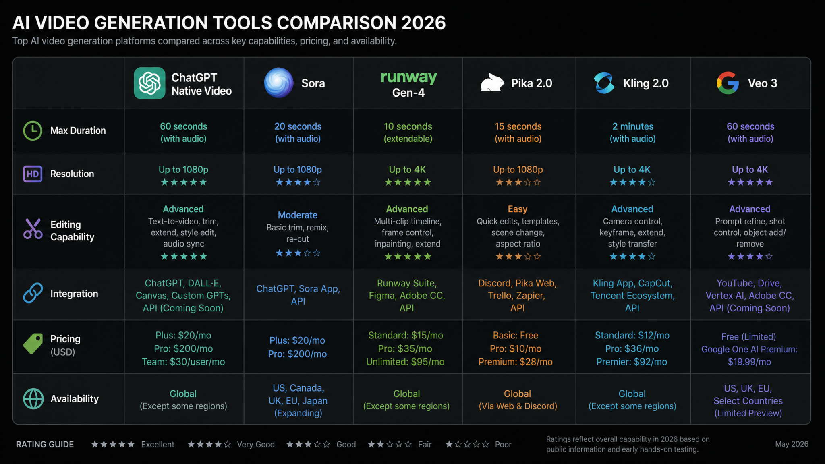825x464 pixels.
Task: Select the Sora column header text
Action: click(313, 83)
